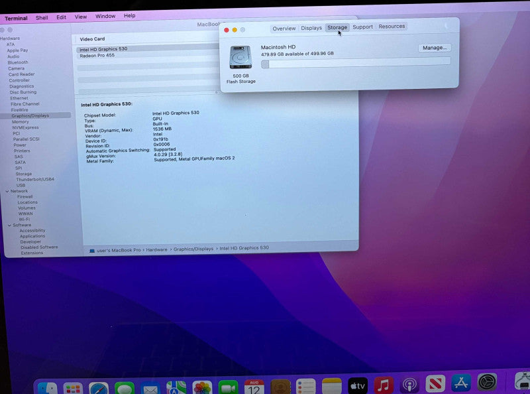The height and width of the screenshot is (394, 530).
Task: Open FaceTime from the dock
Action: (228, 387)
